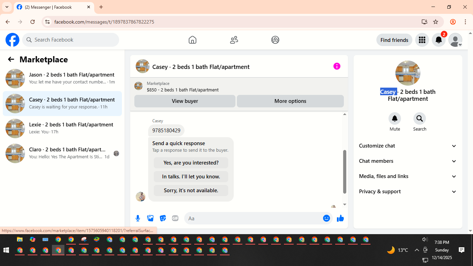Open Claro 2 beds 1 bath conversation
This screenshot has width=473, height=266.
pos(62,153)
